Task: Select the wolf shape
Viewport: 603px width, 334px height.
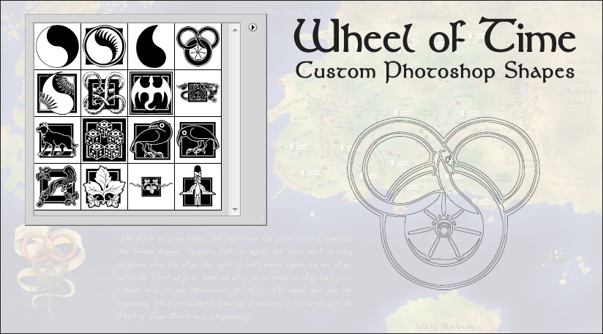Action: point(57,140)
